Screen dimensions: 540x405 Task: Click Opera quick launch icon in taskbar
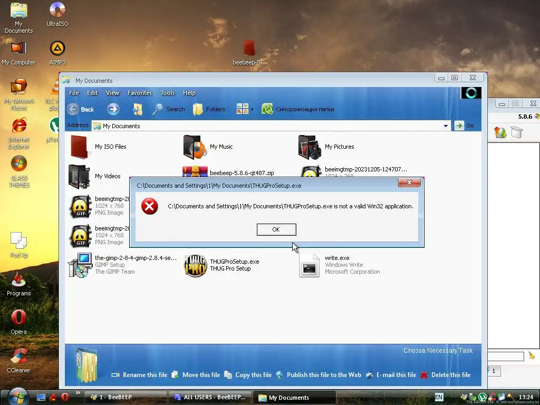click(x=65, y=397)
